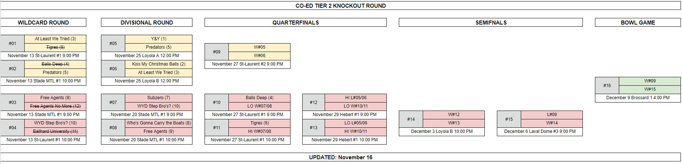Click the Y&Y (1) team cell

[x=159, y=39]
